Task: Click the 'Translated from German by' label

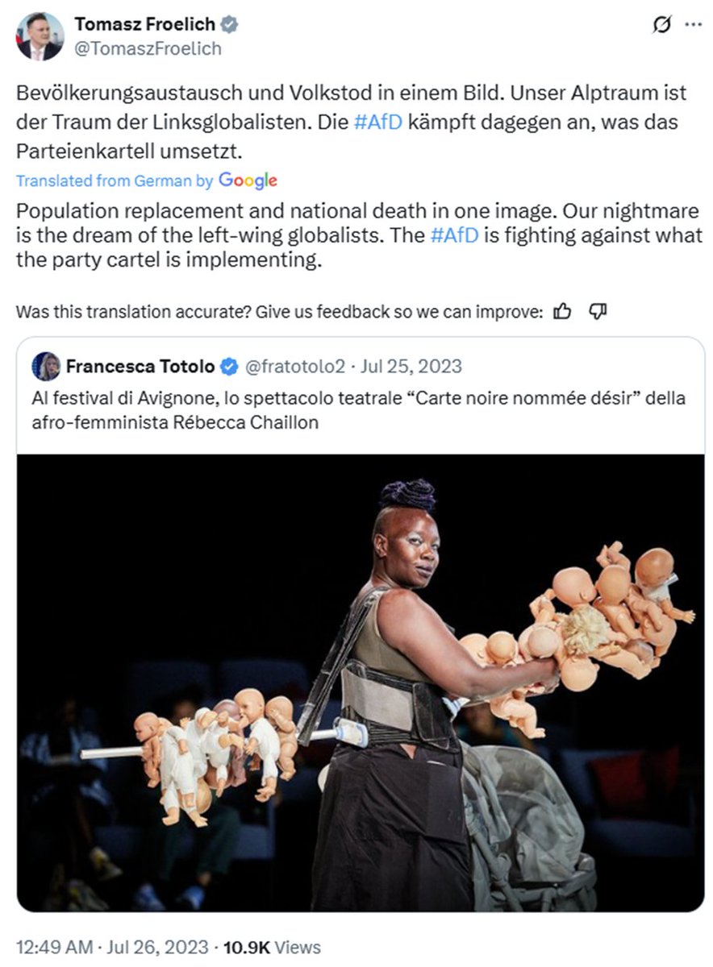Action: click(x=115, y=181)
